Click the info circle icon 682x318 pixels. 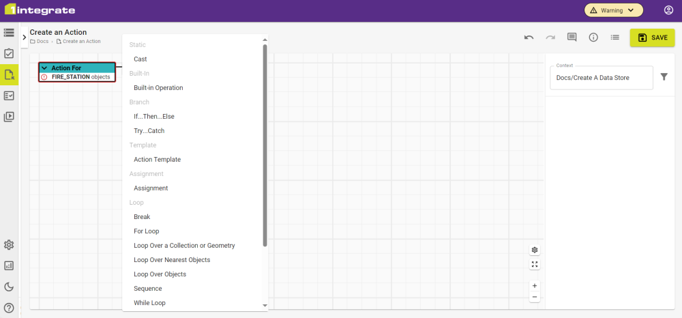pos(593,38)
